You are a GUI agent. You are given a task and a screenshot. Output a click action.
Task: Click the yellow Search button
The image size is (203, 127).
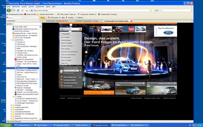click(42, 17)
